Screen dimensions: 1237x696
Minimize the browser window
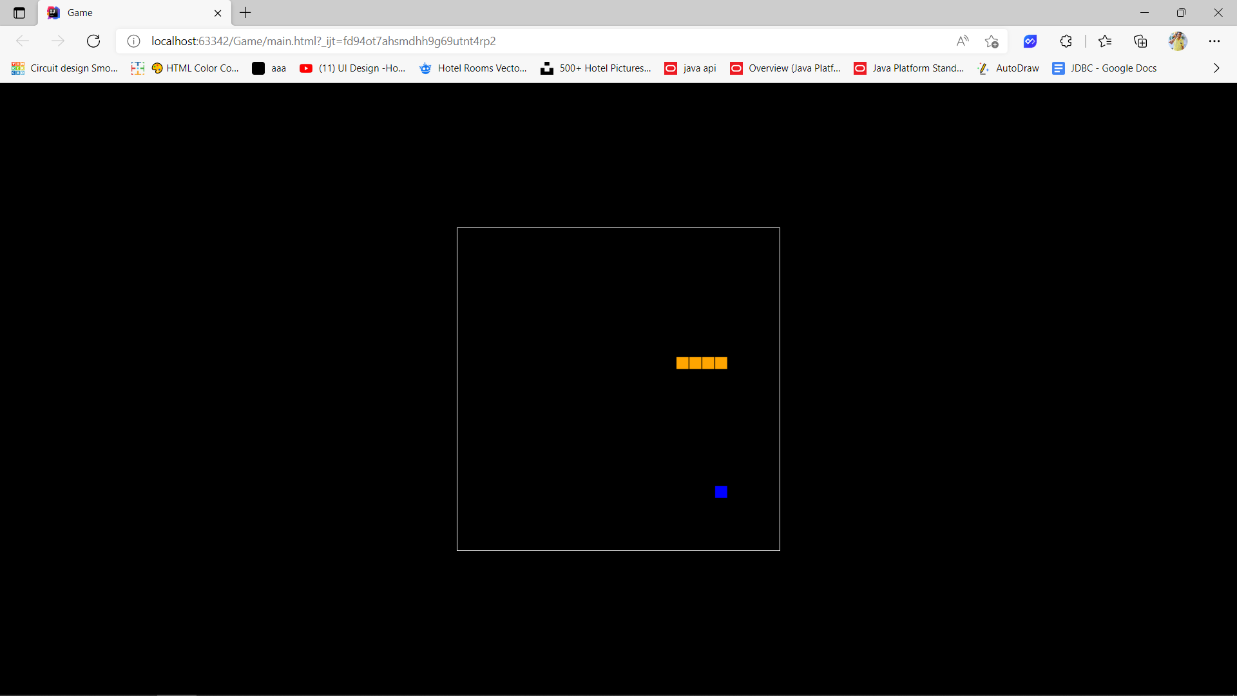pos(1144,13)
